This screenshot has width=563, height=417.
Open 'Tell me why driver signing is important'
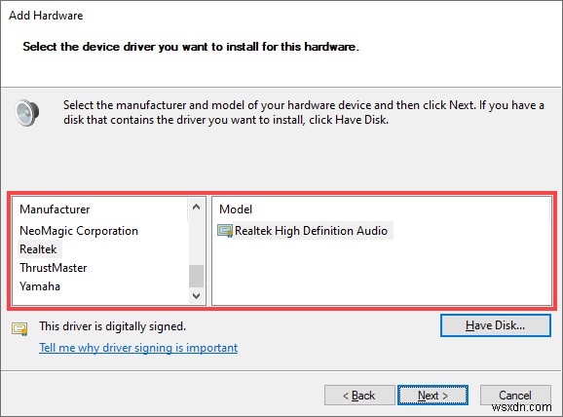tap(138, 348)
